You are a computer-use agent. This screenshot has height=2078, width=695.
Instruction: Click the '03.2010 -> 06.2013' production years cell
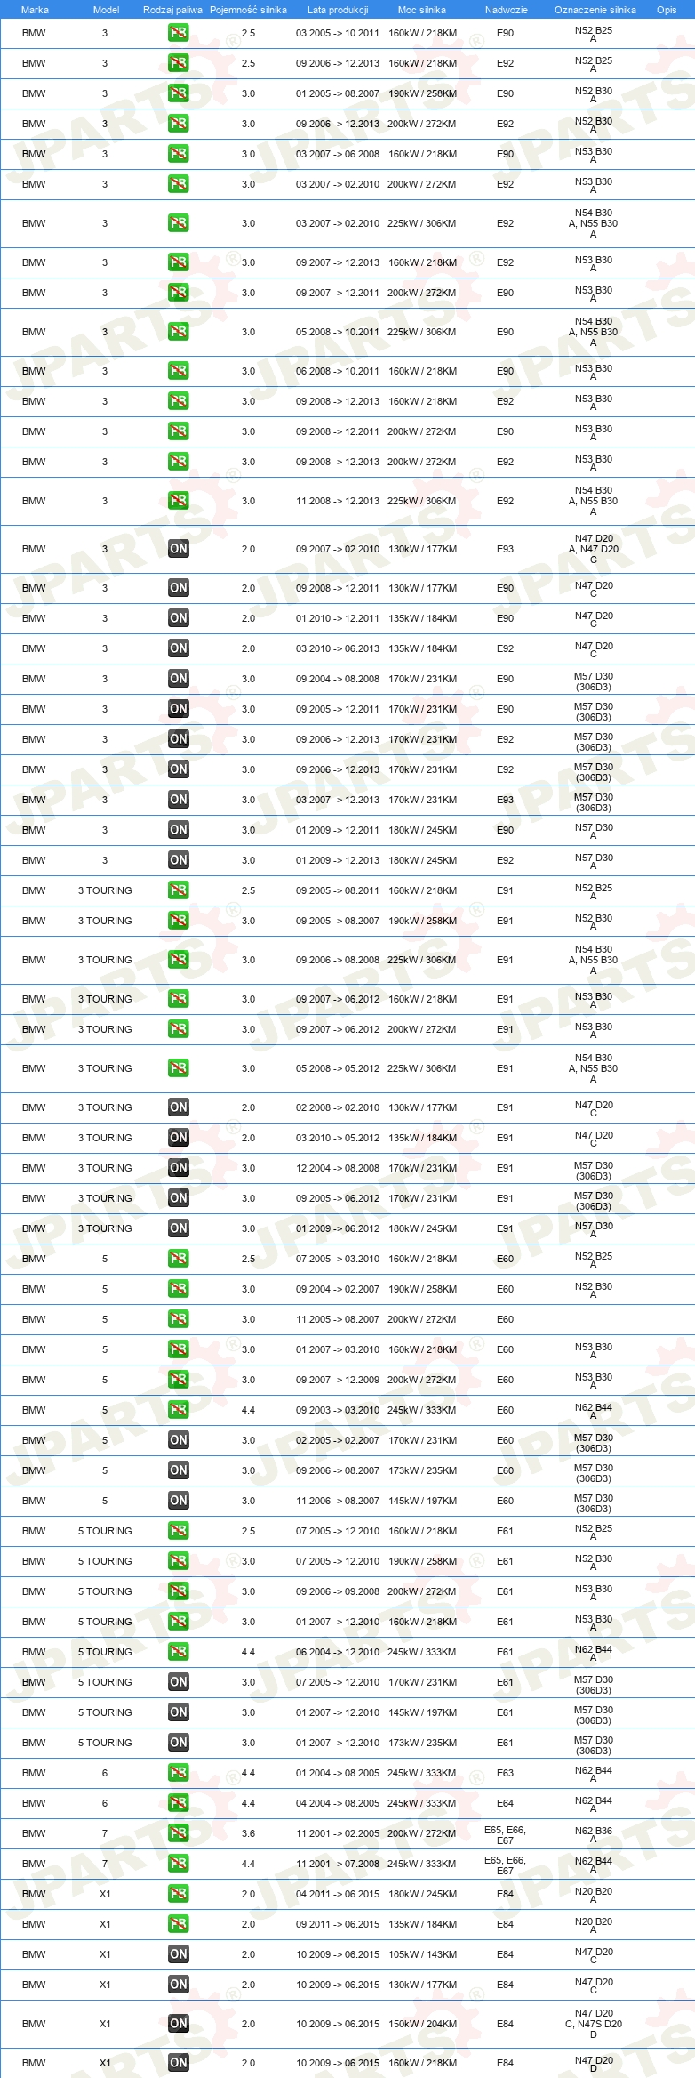338,648
